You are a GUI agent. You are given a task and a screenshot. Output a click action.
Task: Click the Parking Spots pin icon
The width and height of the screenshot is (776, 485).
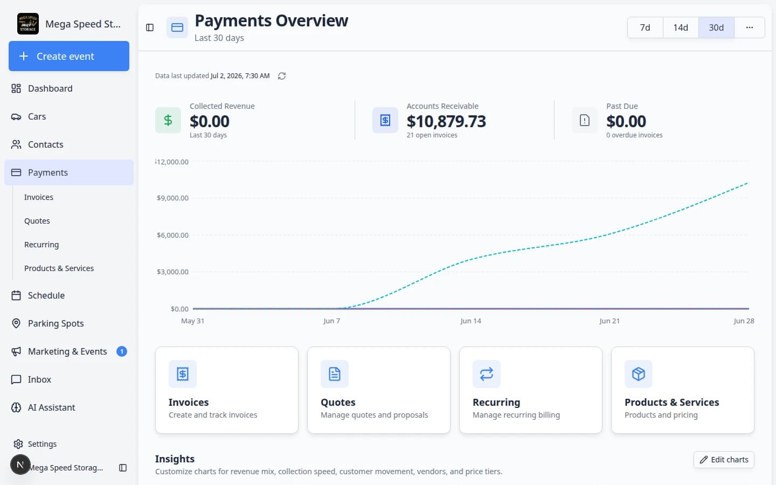click(16, 323)
